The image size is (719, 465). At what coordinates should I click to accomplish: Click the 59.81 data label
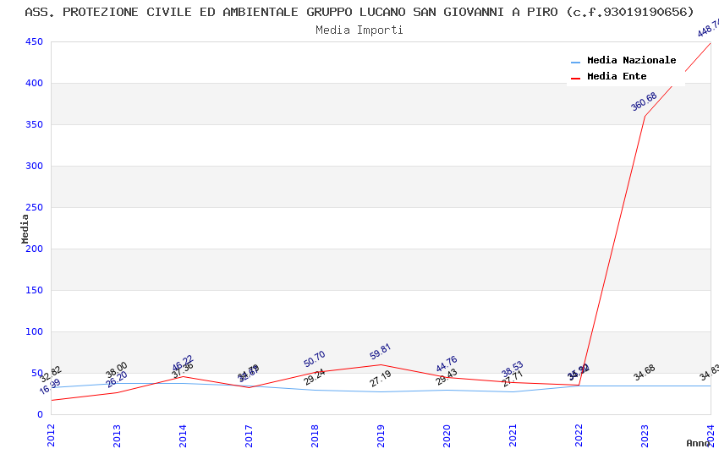tap(380, 352)
